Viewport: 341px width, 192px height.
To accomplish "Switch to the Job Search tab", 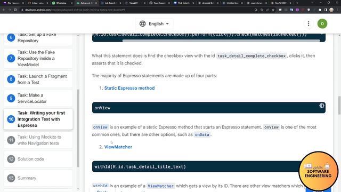I will (x=110, y=3).
